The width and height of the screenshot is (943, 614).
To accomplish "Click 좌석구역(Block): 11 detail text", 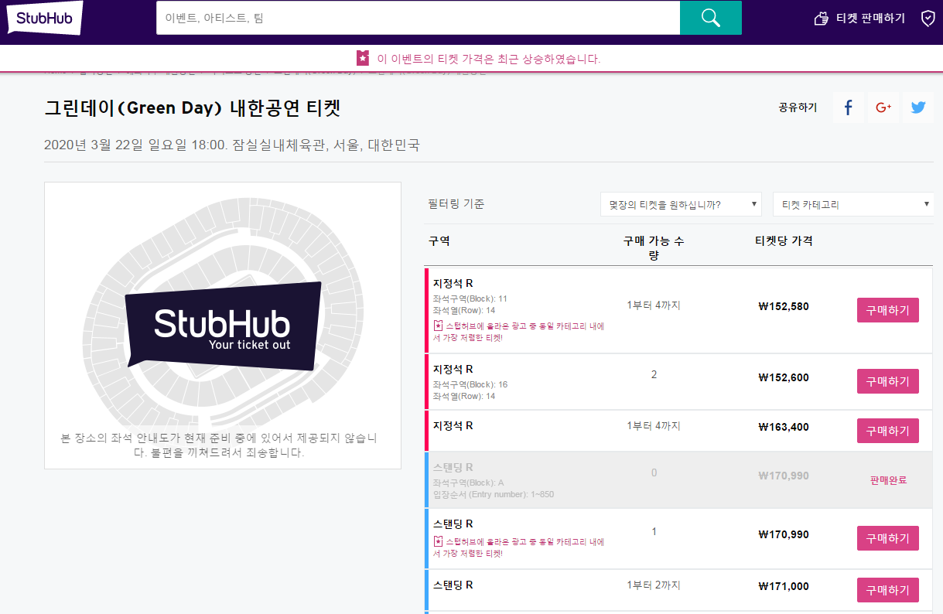I will 470,298.
